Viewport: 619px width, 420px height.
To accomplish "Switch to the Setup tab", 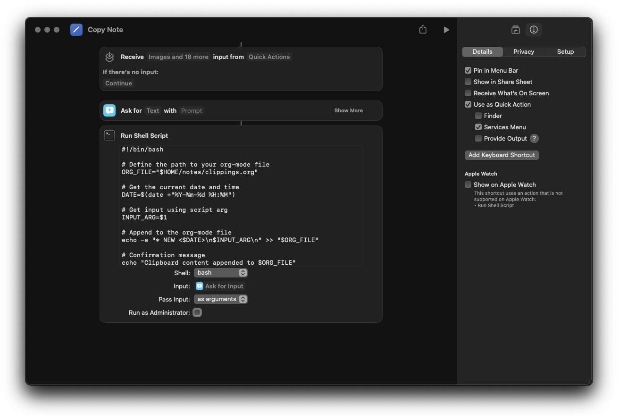I will point(565,52).
